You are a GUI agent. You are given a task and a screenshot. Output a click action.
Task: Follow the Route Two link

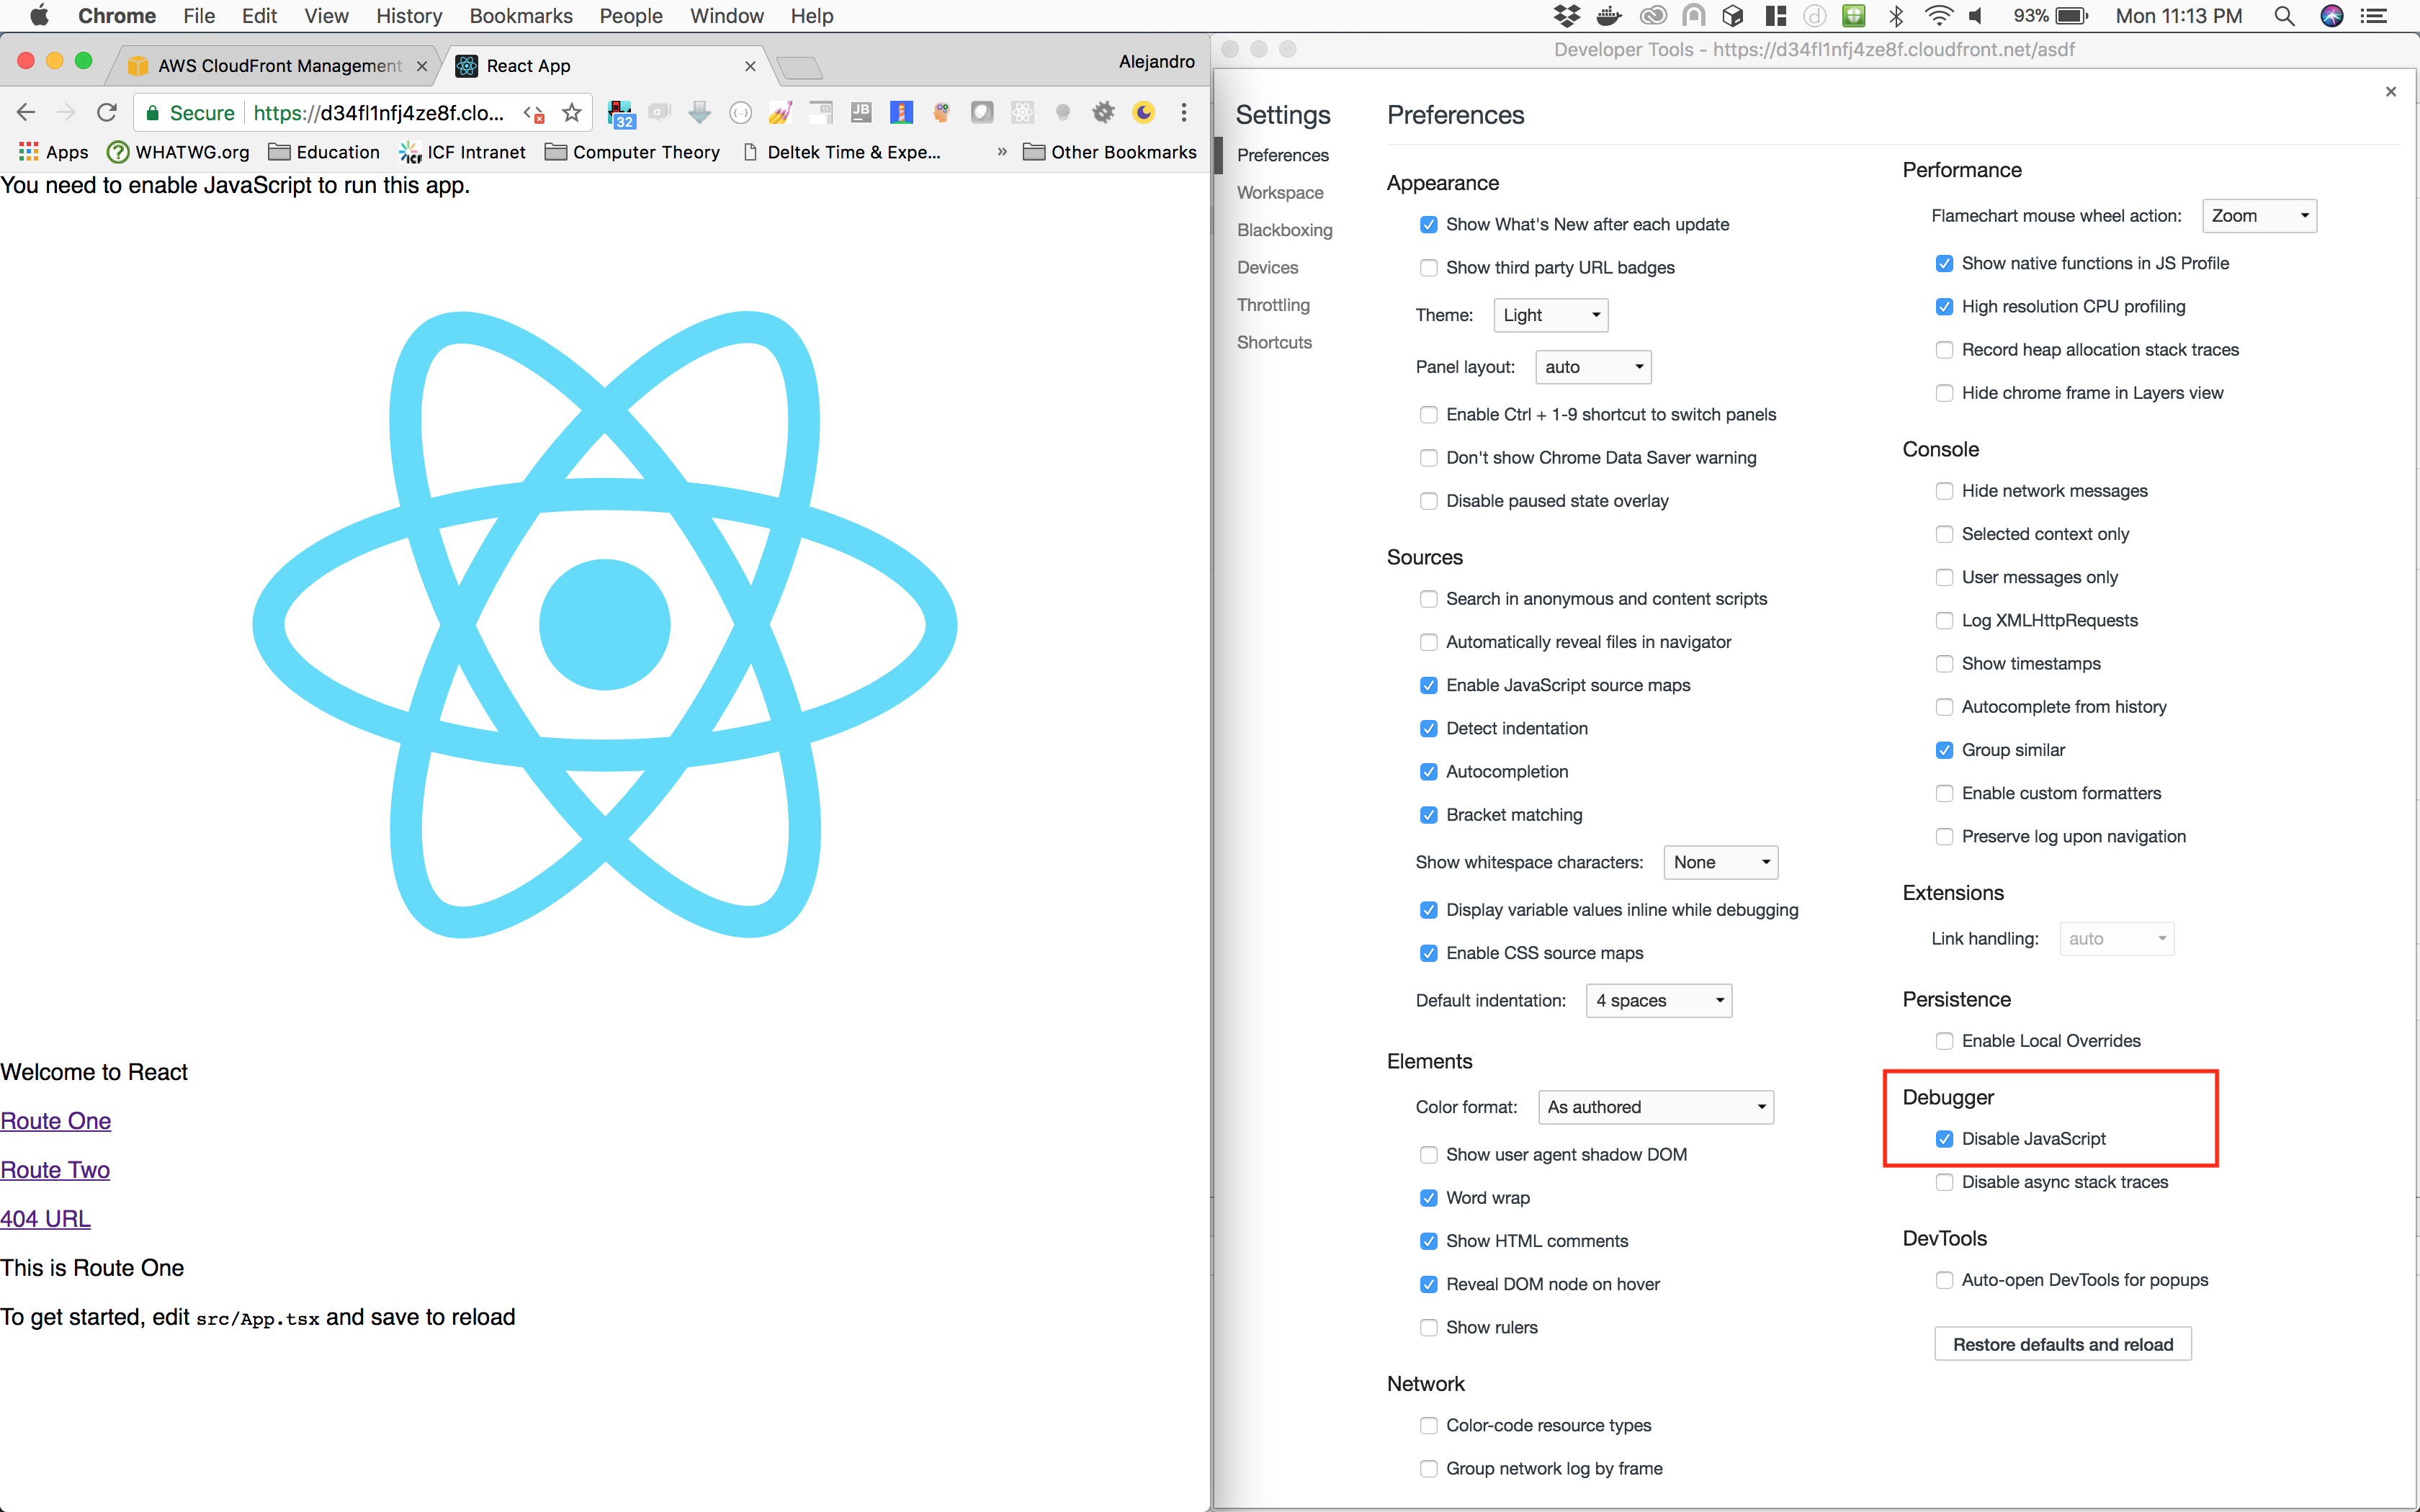pyautogui.click(x=55, y=1170)
